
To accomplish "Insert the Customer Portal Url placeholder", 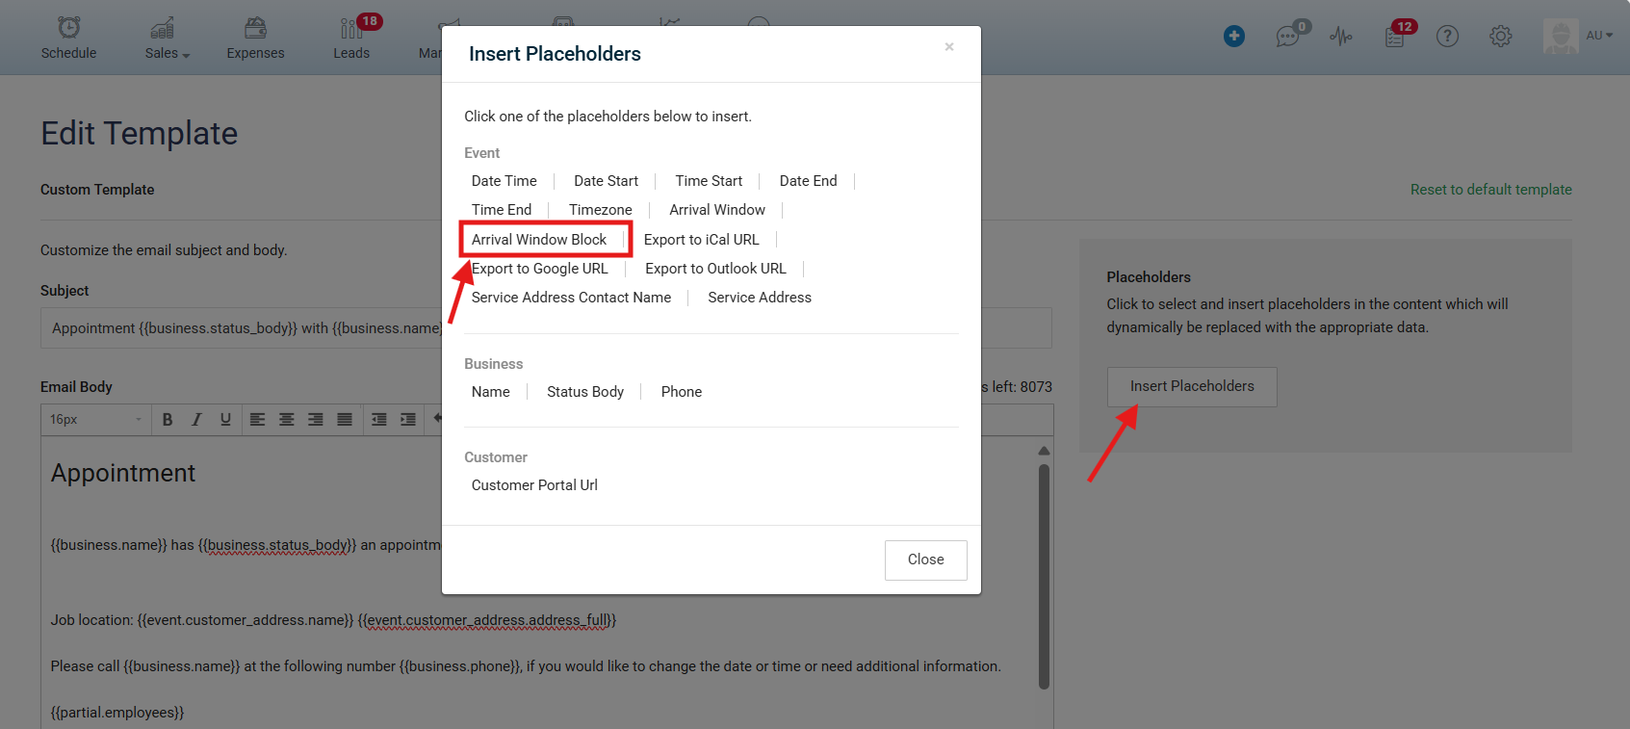I will pos(534,485).
